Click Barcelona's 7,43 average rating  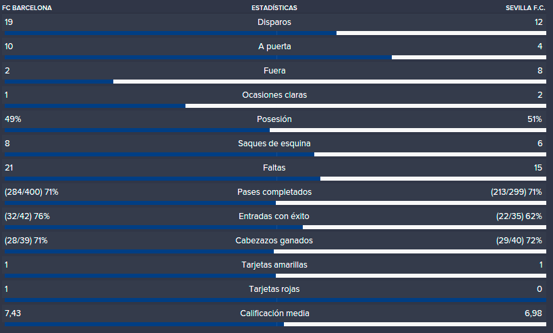pos(13,313)
